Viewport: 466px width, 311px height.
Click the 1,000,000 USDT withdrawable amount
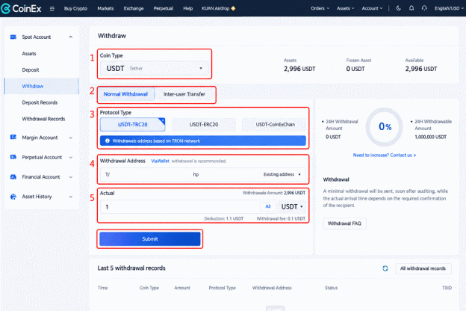[x=431, y=137]
